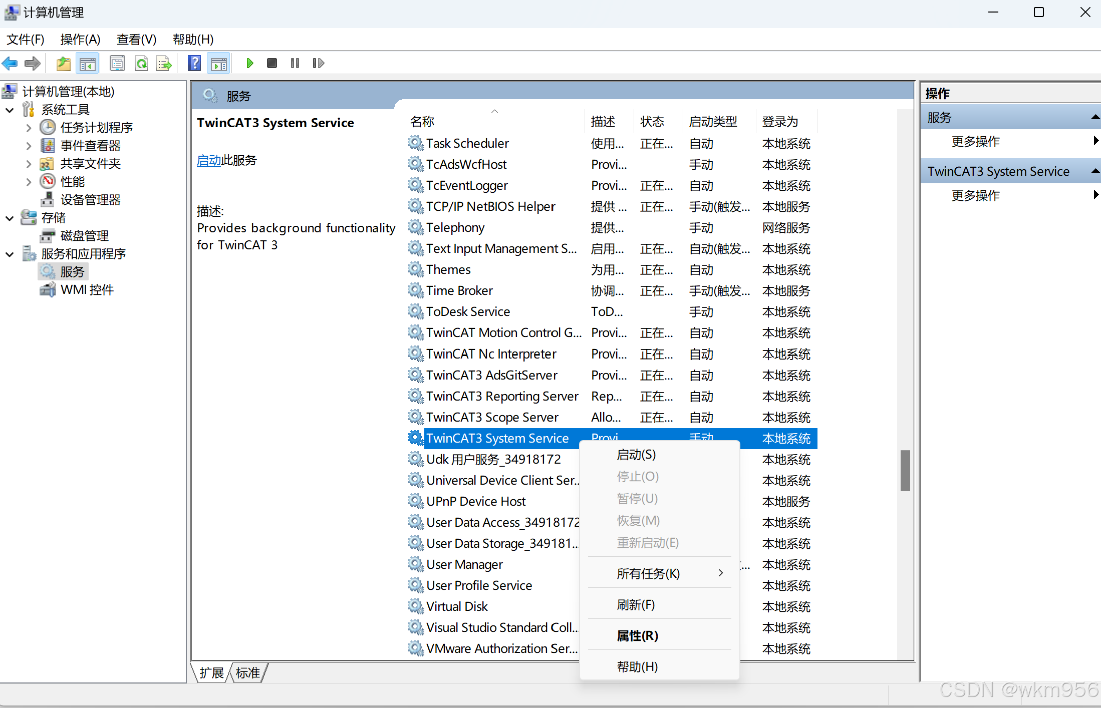Expand the 事件查看器 chevron
The height and width of the screenshot is (708, 1101).
pyautogui.click(x=29, y=146)
